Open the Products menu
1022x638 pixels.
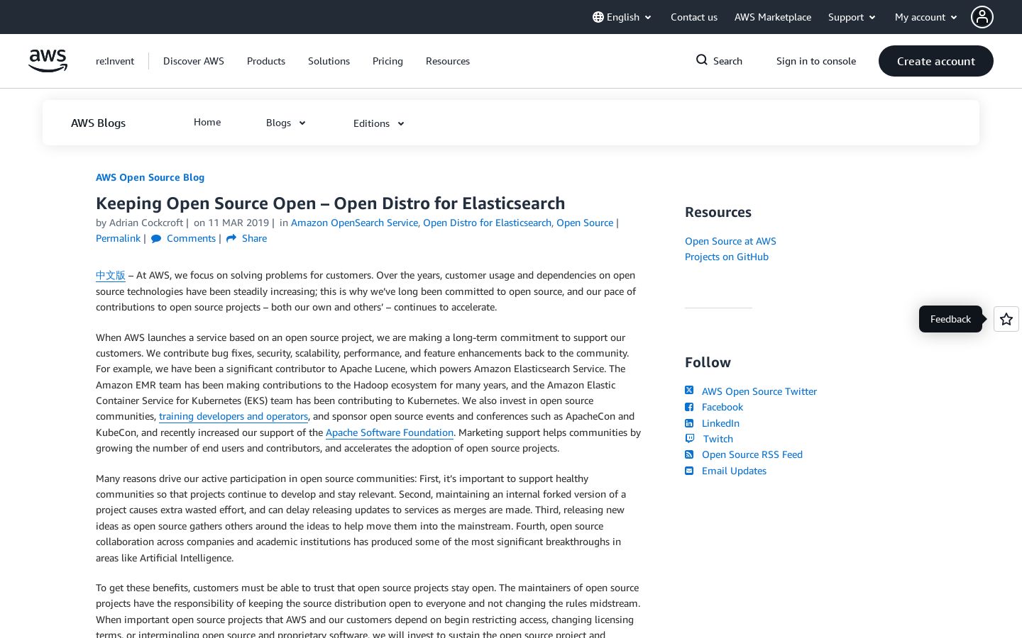tap(266, 61)
